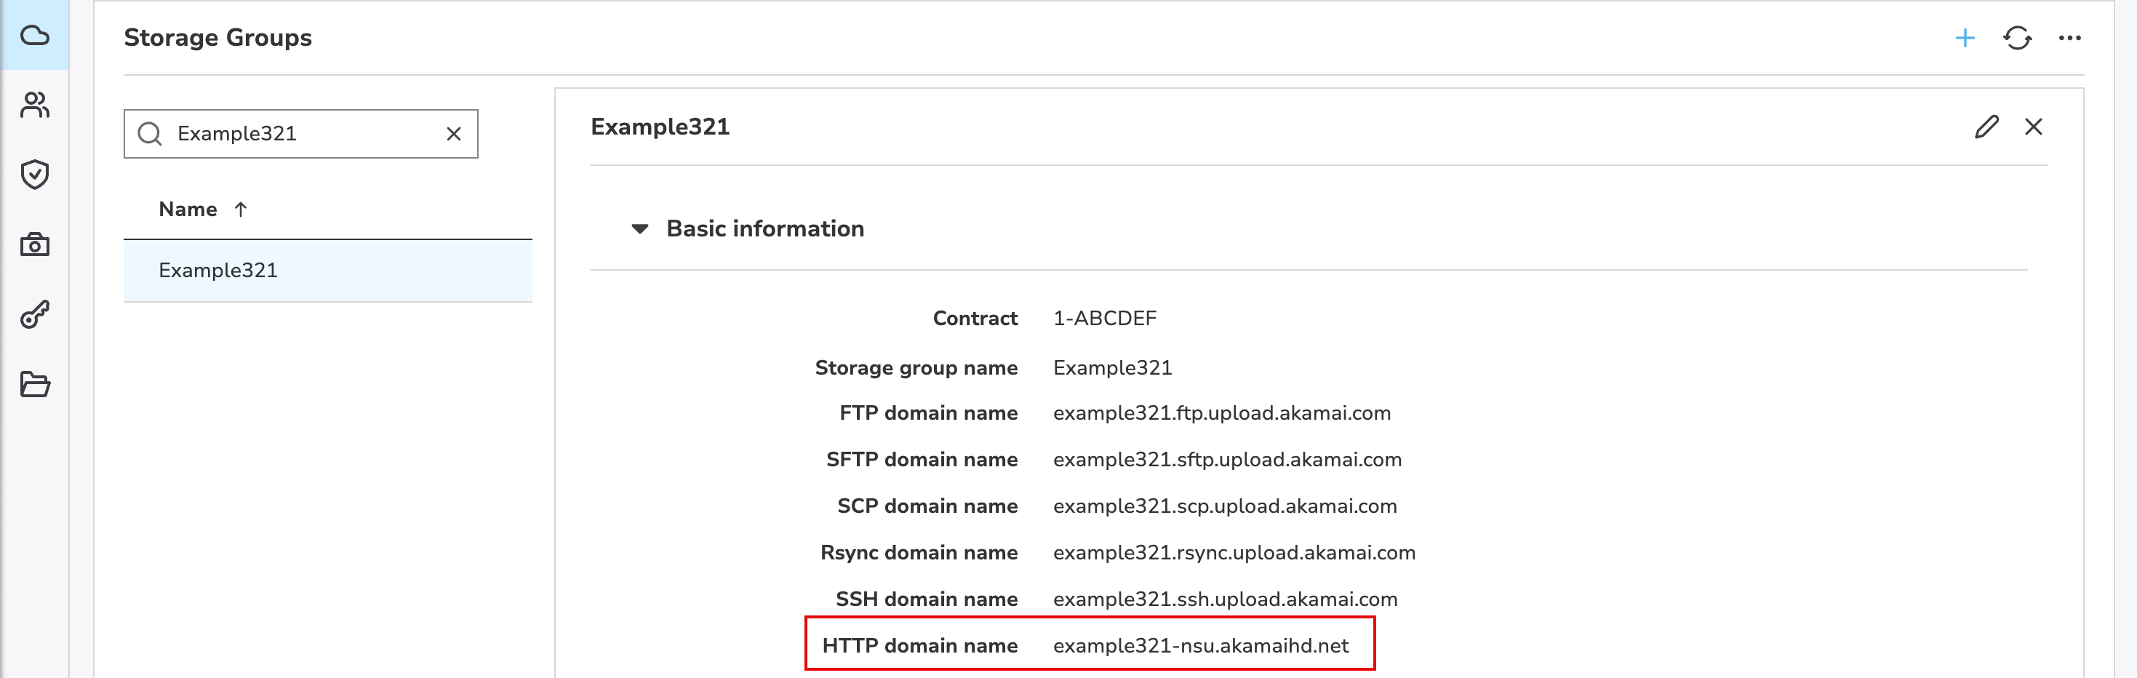
Task: Open the folder sidebar icon
Action: 34,384
